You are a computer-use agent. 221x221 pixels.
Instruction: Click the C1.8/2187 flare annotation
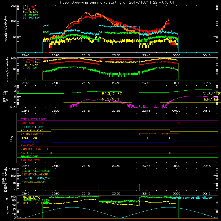212,94
